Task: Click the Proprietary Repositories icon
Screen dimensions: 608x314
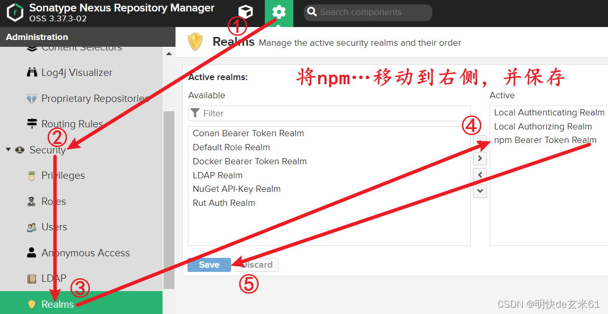Action: [x=32, y=99]
